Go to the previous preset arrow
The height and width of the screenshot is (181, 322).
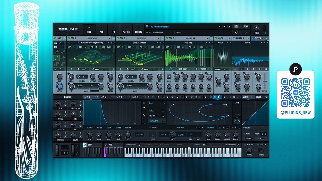(225, 27)
